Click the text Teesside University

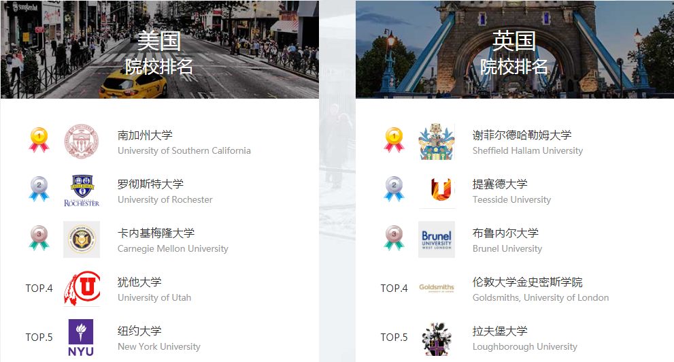pos(511,200)
